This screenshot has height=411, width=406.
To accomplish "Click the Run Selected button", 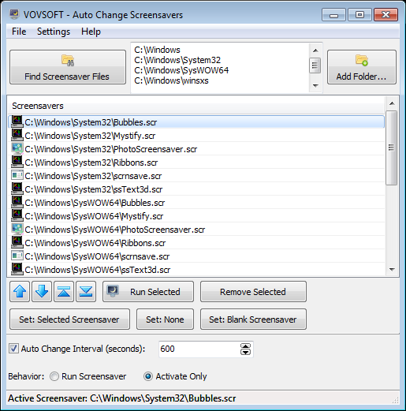I will 148,292.
